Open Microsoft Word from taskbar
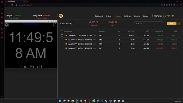Image resolution: width=183 pixels, height=103 pixels. point(110,101)
